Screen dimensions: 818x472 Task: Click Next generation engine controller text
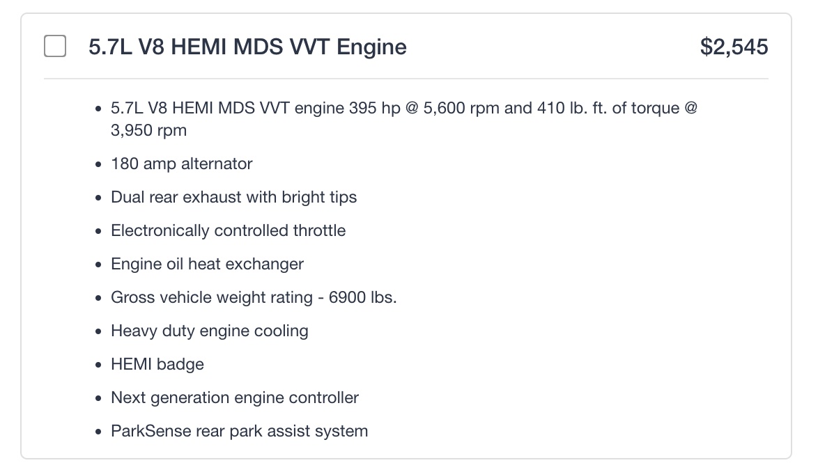coord(235,398)
